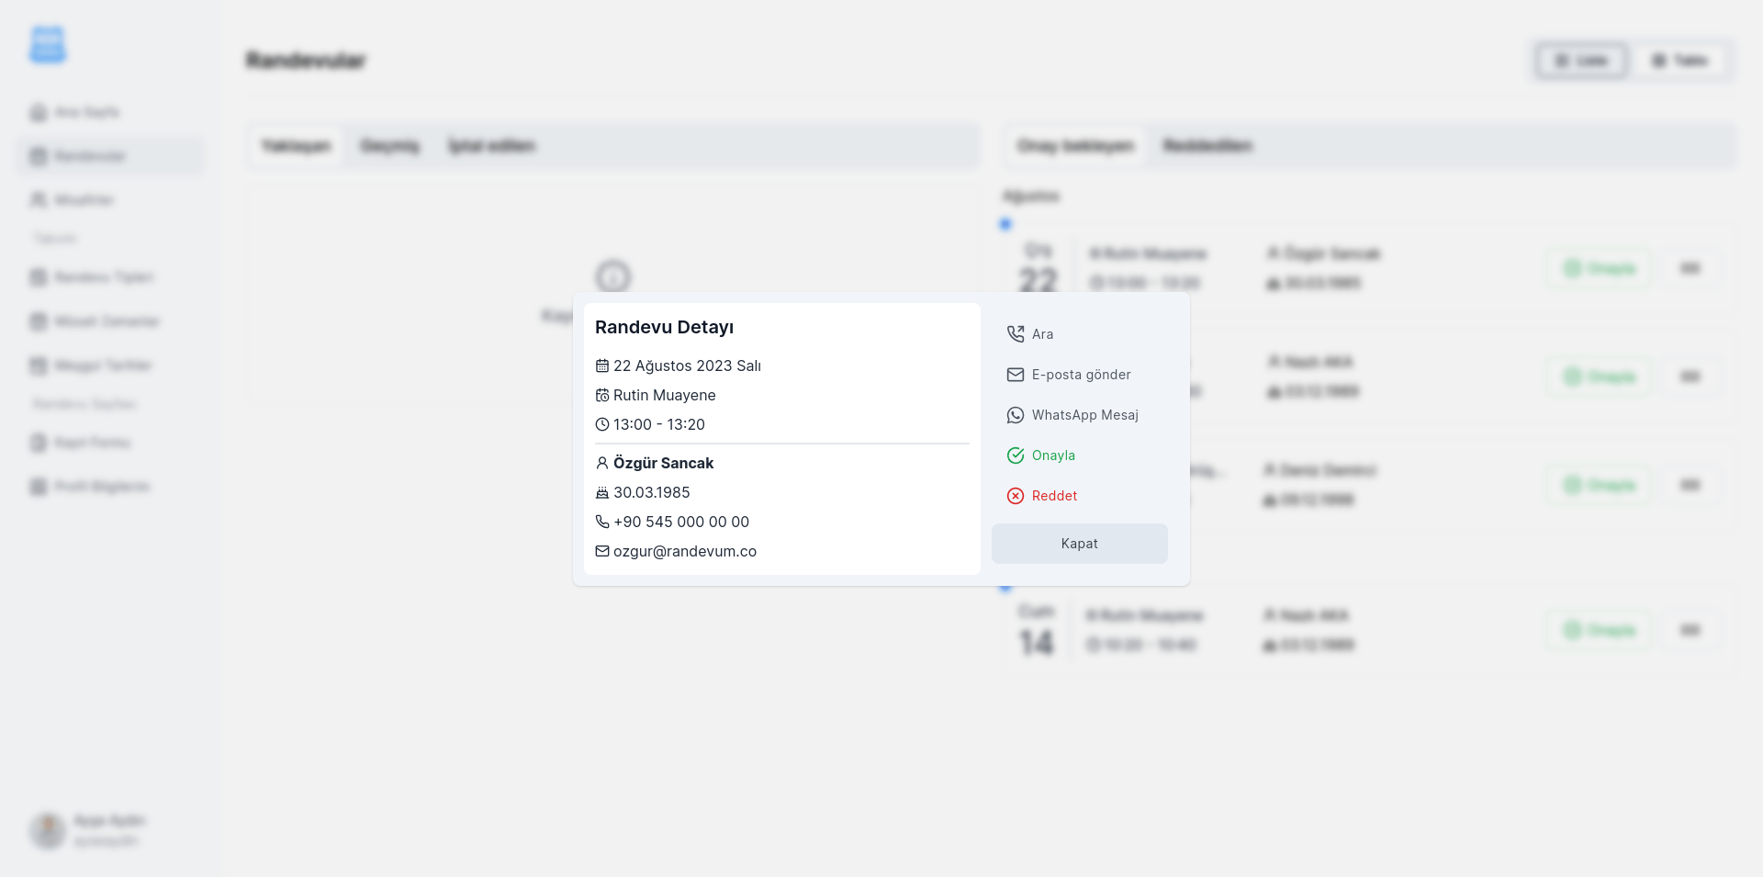1763x877 pixels.
Task: Click the Kapat button
Action: [x=1079, y=543]
